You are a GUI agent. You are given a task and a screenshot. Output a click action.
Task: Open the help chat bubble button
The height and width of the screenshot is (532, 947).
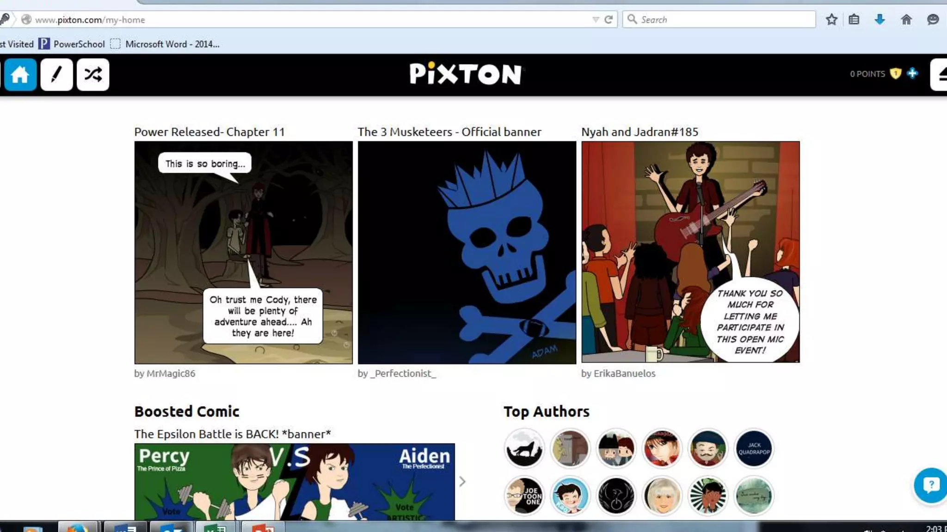click(x=930, y=485)
